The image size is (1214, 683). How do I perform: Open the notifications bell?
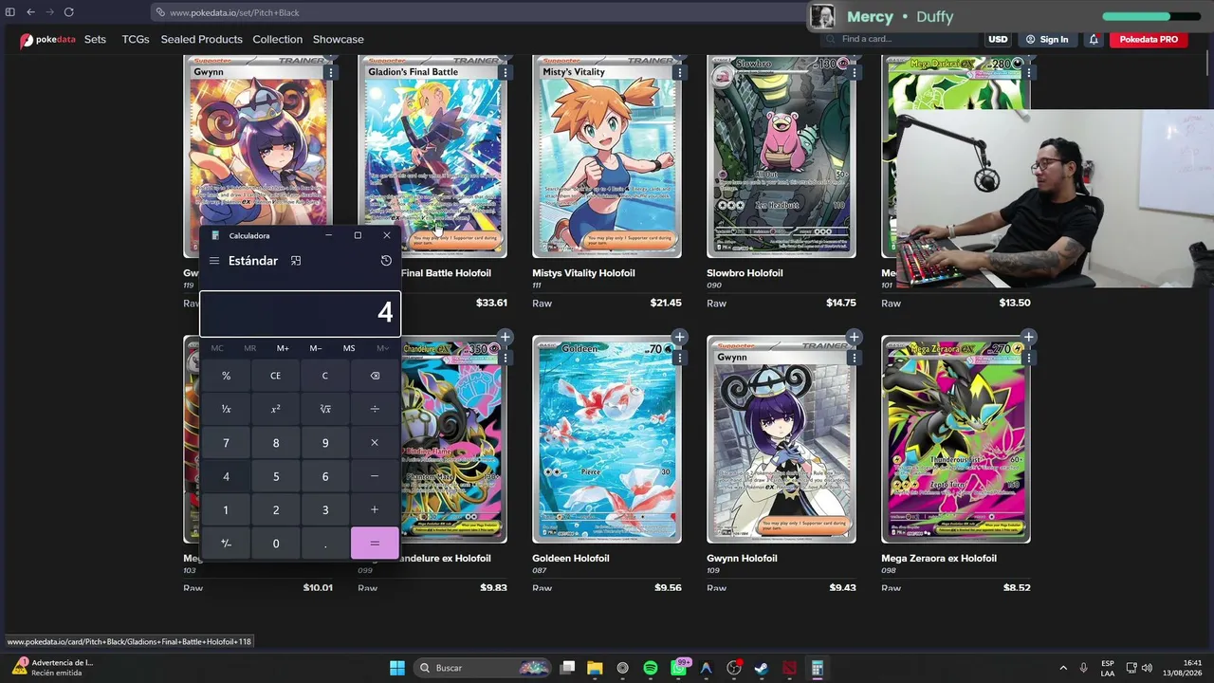1094,40
